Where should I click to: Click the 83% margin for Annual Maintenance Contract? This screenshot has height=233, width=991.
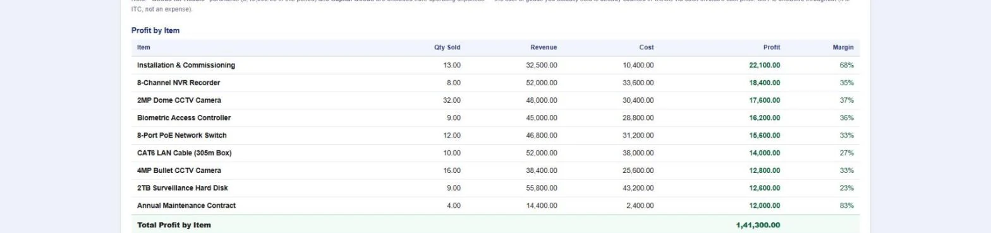click(x=847, y=206)
